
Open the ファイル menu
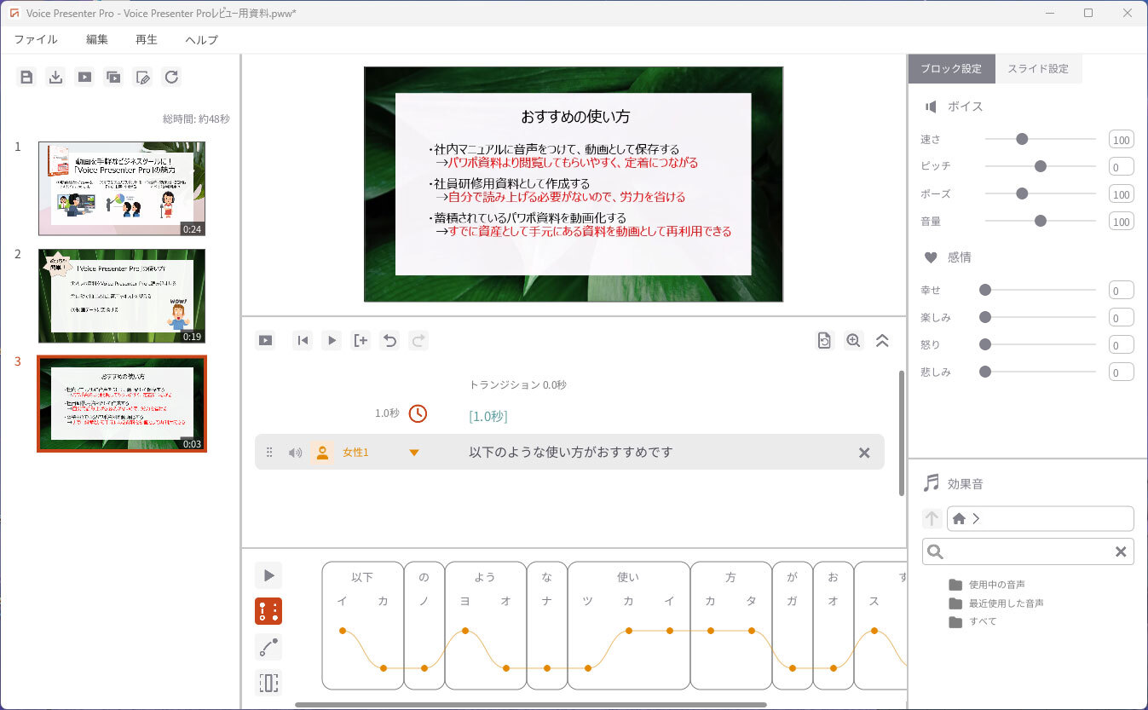point(36,39)
